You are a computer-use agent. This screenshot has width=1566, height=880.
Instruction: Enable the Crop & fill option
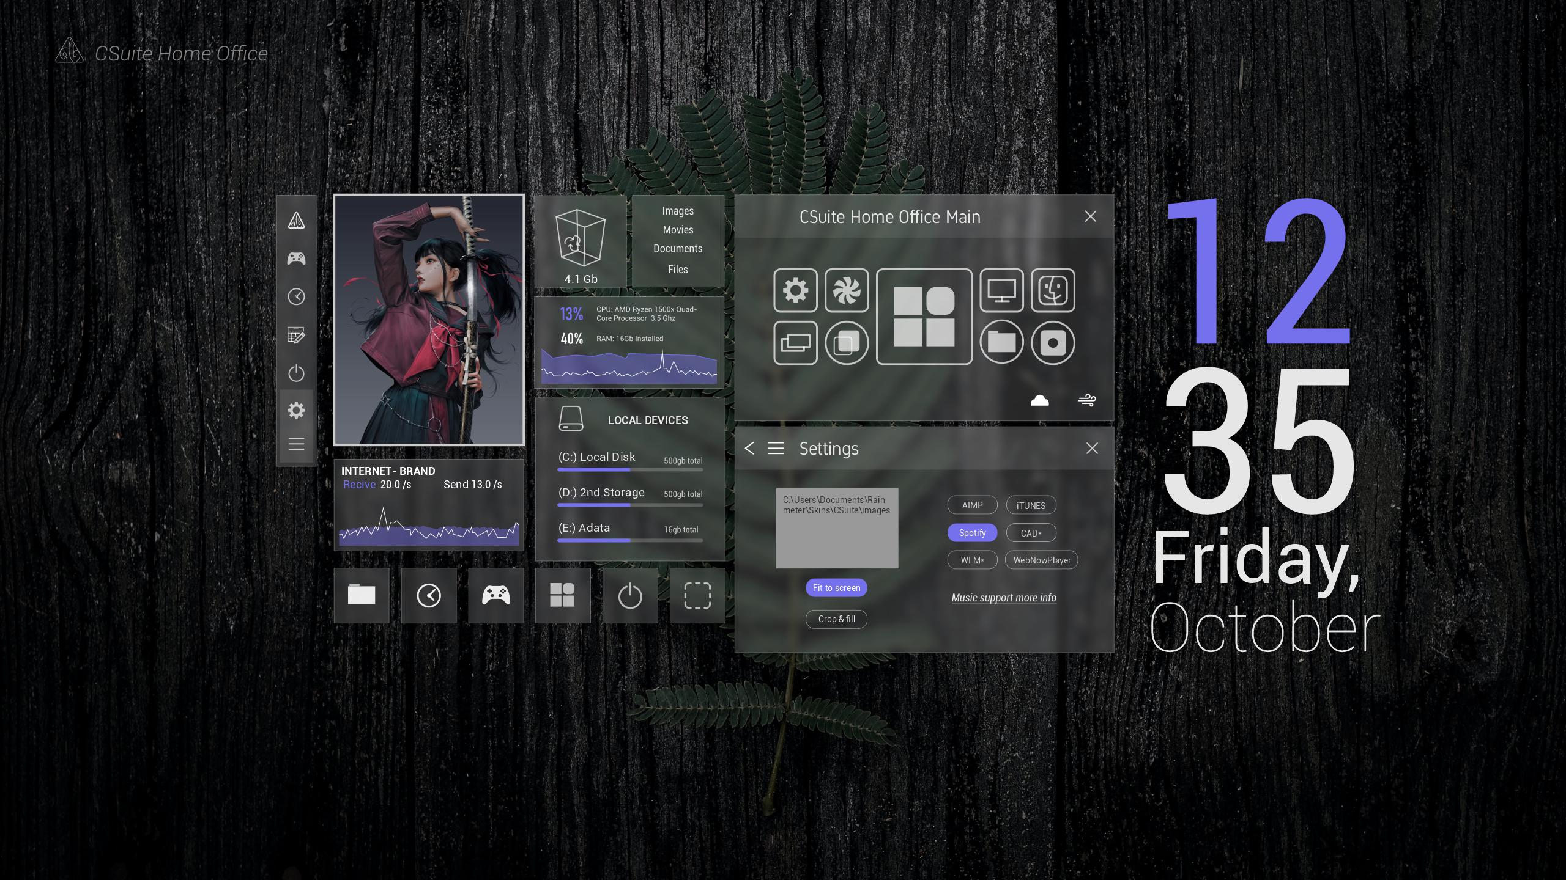tap(836, 619)
